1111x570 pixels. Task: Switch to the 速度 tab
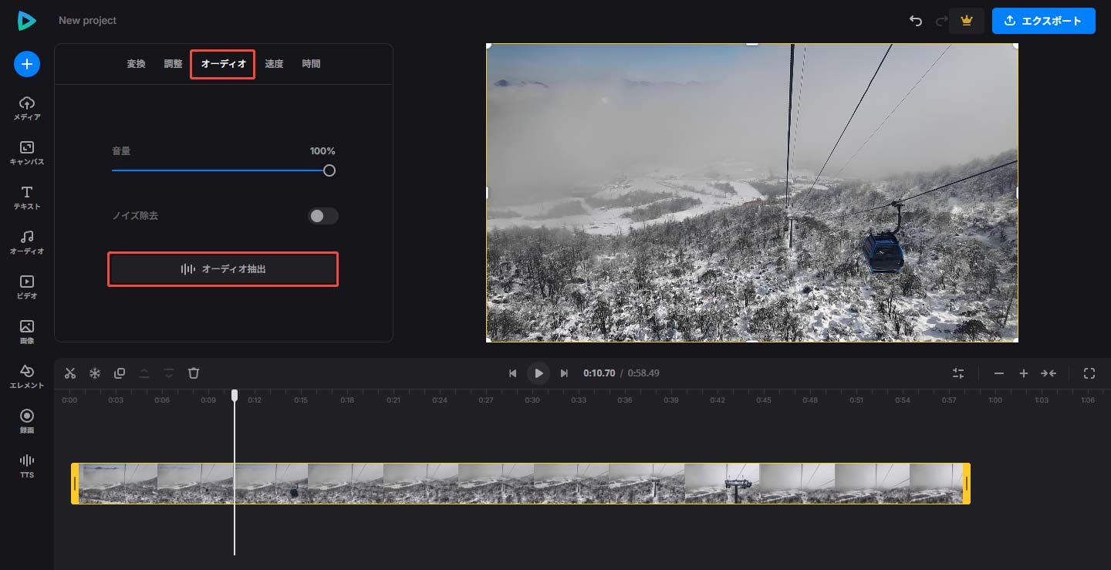pos(274,64)
